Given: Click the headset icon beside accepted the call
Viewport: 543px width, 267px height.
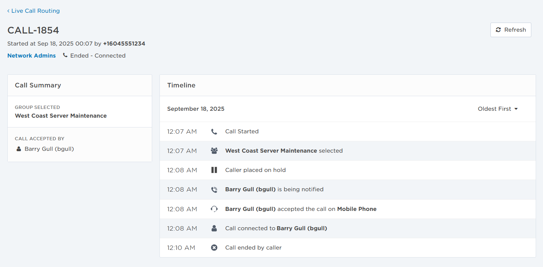Looking at the screenshot, I should tap(214, 209).
